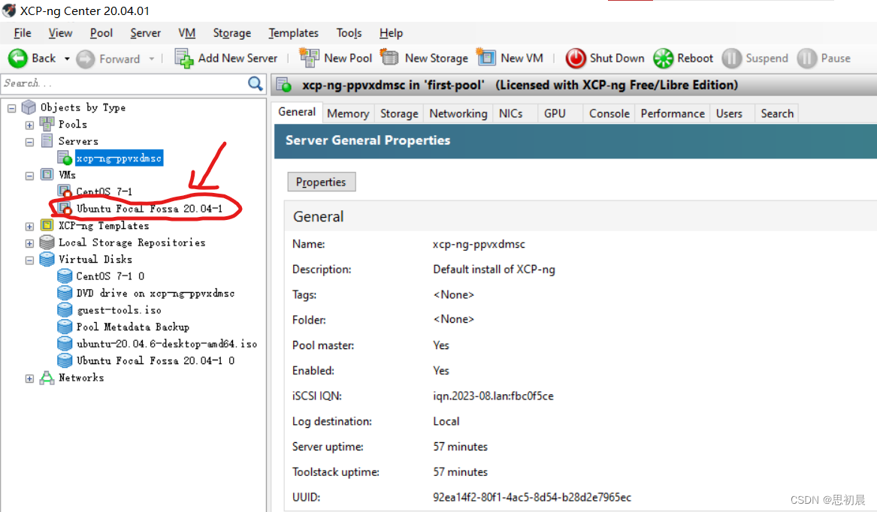Click the iSCSI IQN value iqn.2023-08.lan:fbc0f5ce
This screenshot has height=512, width=877.
click(x=493, y=396)
